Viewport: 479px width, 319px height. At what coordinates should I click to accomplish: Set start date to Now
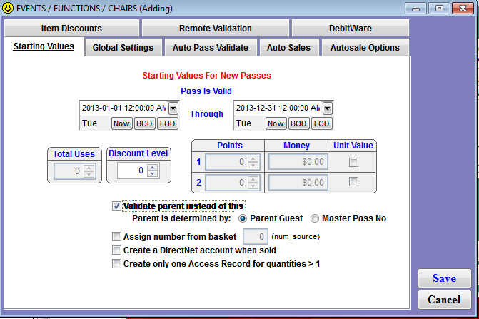point(121,123)
